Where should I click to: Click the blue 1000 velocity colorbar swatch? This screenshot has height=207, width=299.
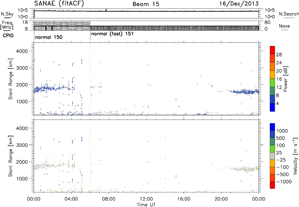click(x=272, y=127)
